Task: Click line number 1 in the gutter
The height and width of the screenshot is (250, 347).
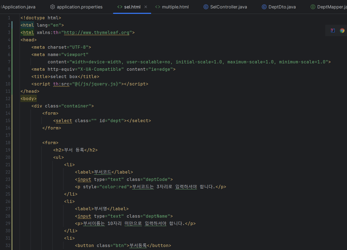Action: (9, 18)
